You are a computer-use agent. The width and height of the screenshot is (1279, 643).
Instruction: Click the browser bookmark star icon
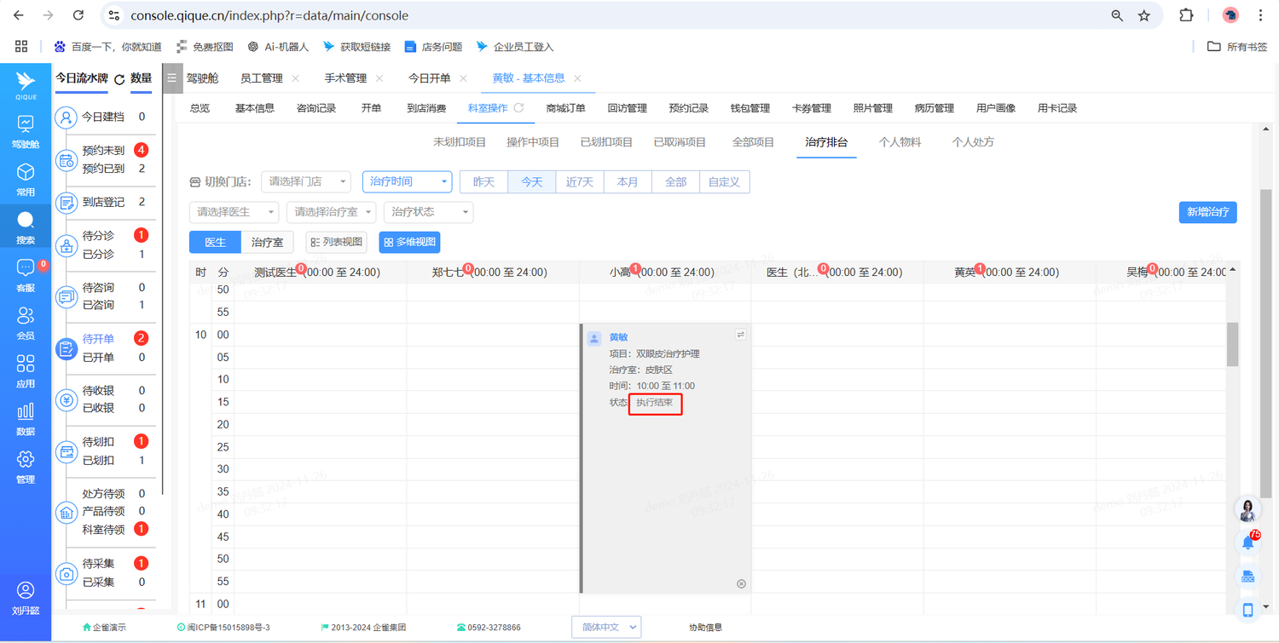(x=1144, y=15)
